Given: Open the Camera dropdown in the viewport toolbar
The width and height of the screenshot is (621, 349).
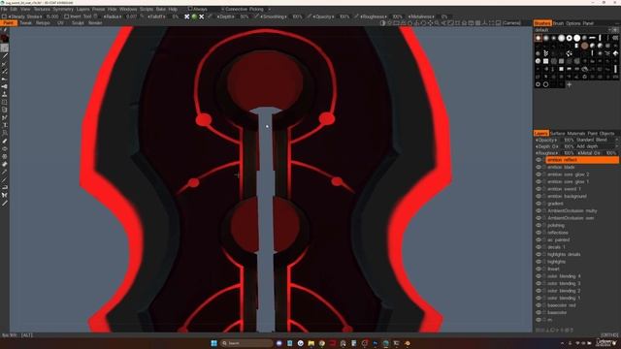Looking at the screenshot, I should pyautogui.click(x=512, y=23).
